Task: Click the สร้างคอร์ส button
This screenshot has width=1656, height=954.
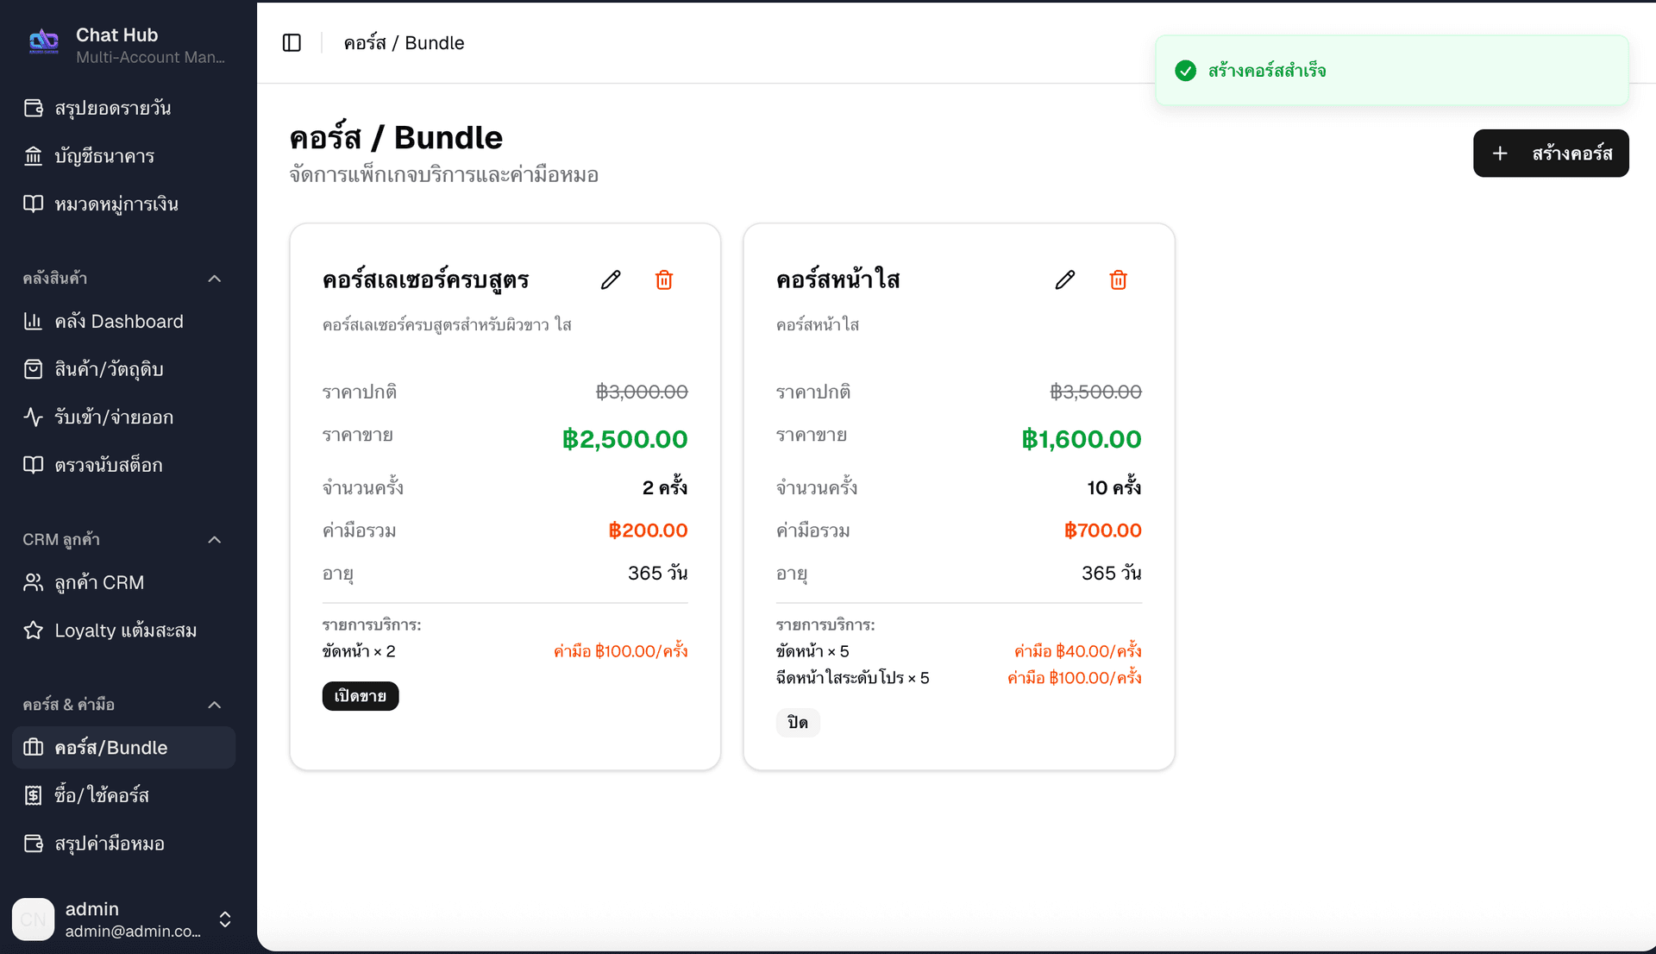Action: point(1551,154)
